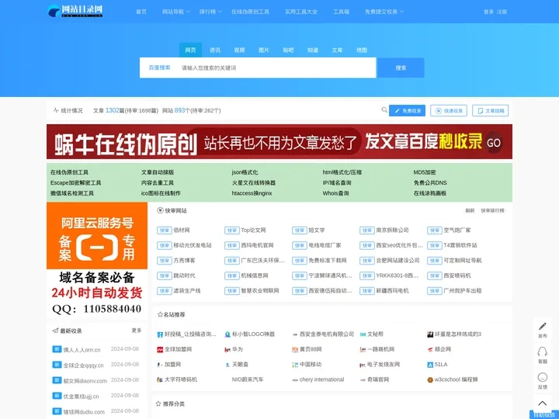Open 在线伪原创工具 in top navigation

(x=250, y=12)
